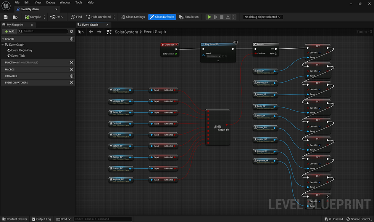Click the Class Defaults button
The image size is (374, 222).
pyautogui.click(x=162, y=17)
